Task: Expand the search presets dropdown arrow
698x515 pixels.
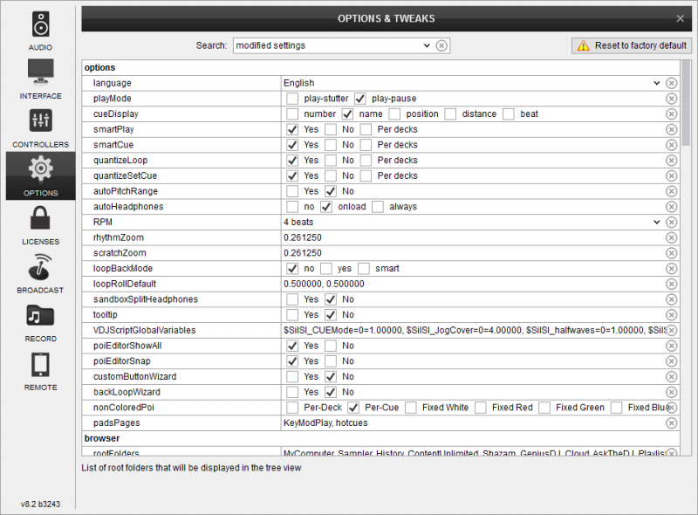Action: (427, 45)
